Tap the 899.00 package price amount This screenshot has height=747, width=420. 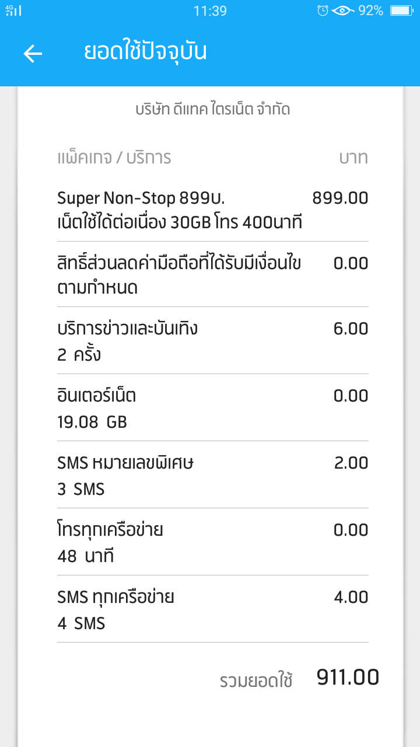coord(340,198)
